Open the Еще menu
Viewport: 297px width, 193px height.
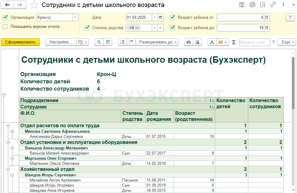[287, 42]
